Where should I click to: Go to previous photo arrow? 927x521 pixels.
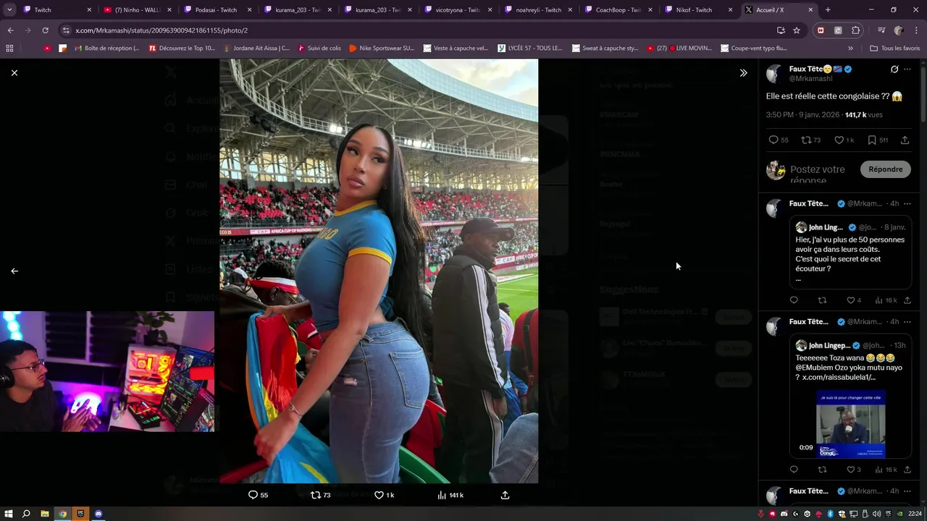coord(14,271)
